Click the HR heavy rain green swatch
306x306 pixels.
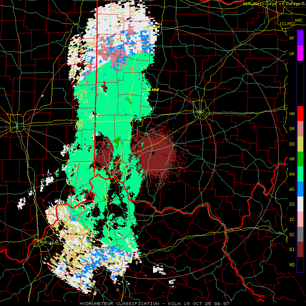[300, 159]
